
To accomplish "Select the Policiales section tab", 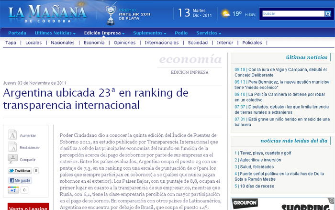I will click(252, 43).
